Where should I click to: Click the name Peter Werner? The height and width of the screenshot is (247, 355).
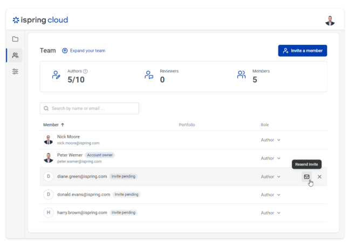tap(70, 155)
